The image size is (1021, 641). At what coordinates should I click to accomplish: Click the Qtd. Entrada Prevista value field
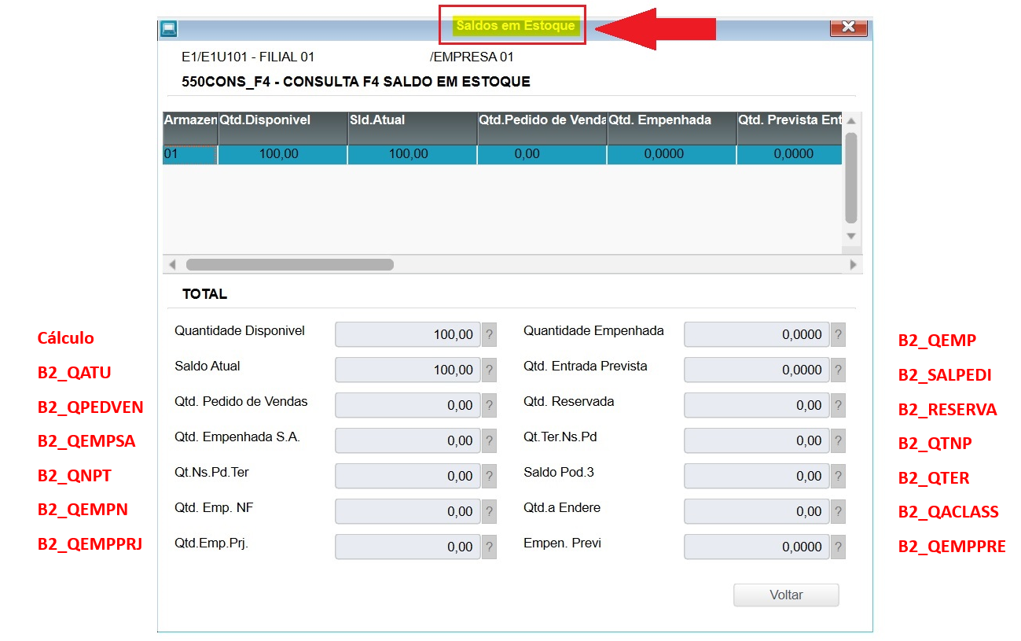(757, 370)
